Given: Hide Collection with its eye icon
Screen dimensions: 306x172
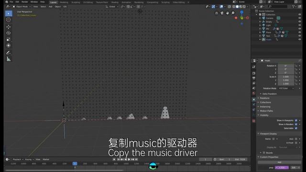Looking at the screenshot, I should (x=300, y=14).
